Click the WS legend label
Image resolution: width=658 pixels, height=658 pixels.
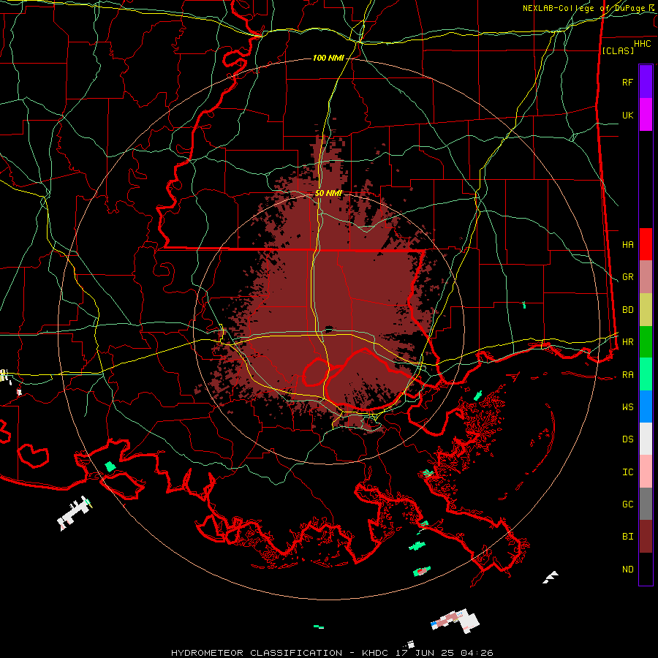tap(627, 407)
